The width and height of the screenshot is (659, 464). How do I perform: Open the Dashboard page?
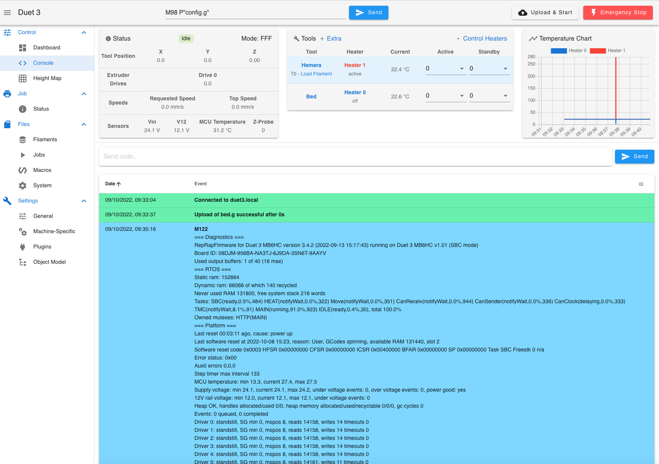coord(47,47)
